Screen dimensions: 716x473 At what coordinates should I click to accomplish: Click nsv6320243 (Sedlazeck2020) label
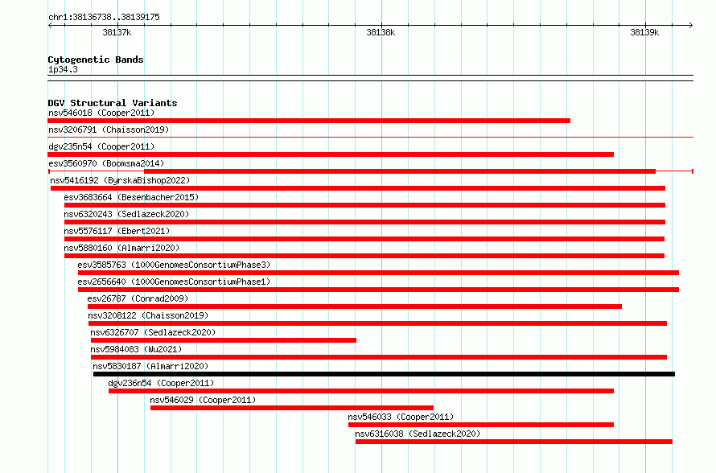pyautogui.click(x=126, y=214)
